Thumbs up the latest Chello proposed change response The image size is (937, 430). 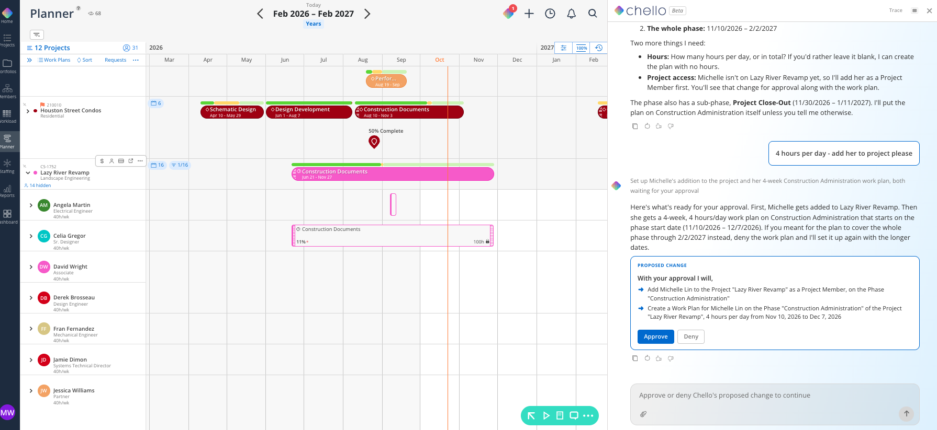click(x=659, y=358)
